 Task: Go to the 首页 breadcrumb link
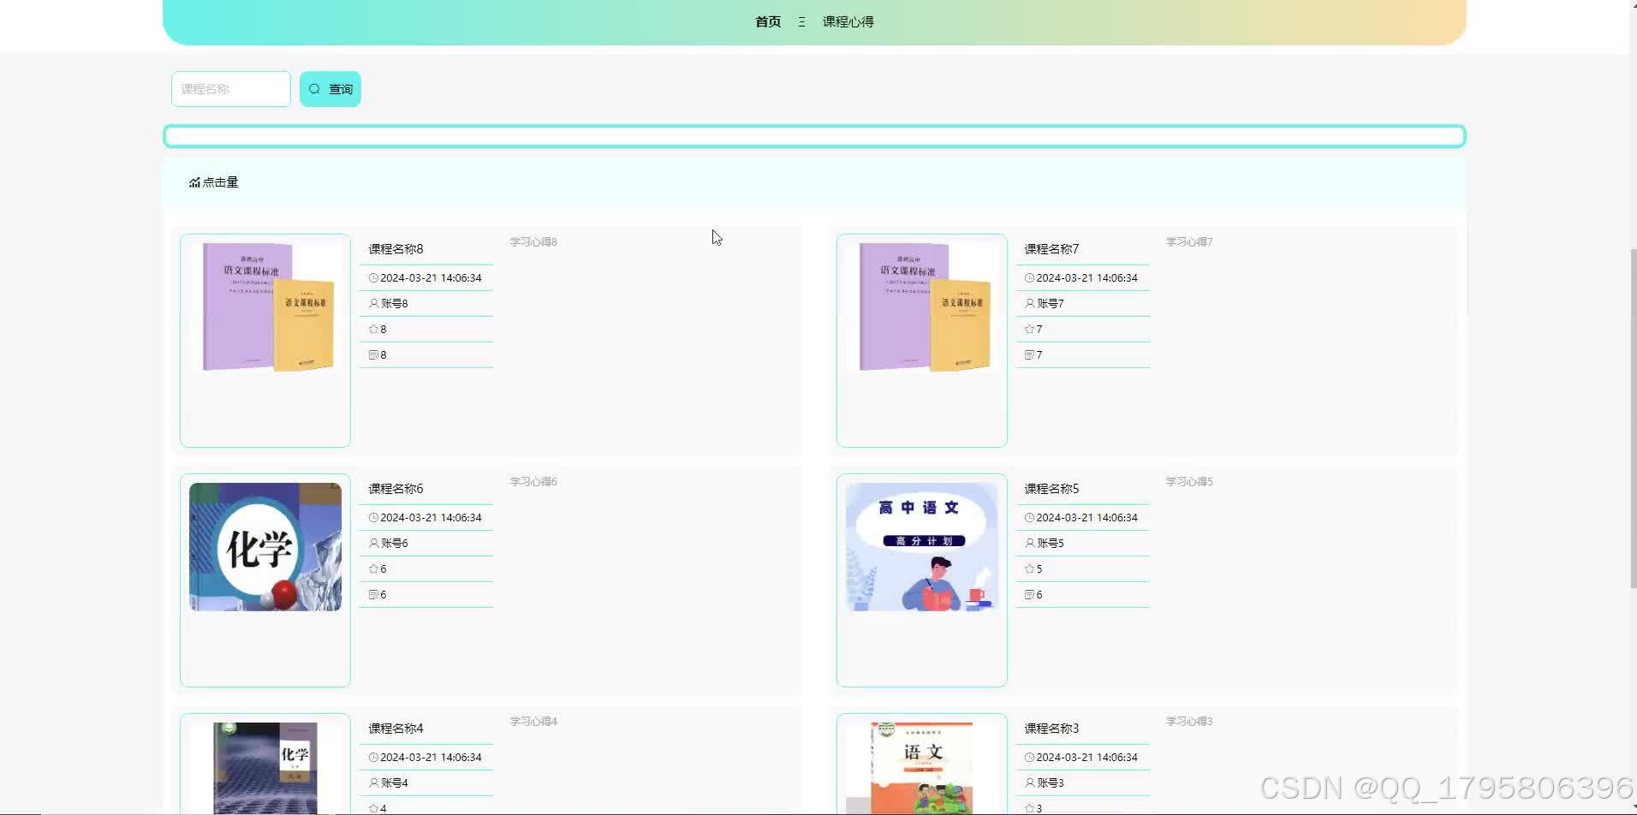point(768,21)
